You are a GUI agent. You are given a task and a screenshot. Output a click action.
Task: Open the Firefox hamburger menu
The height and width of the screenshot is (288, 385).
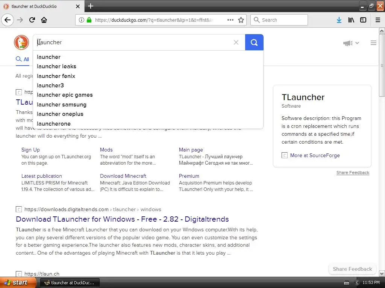point(378,20)
